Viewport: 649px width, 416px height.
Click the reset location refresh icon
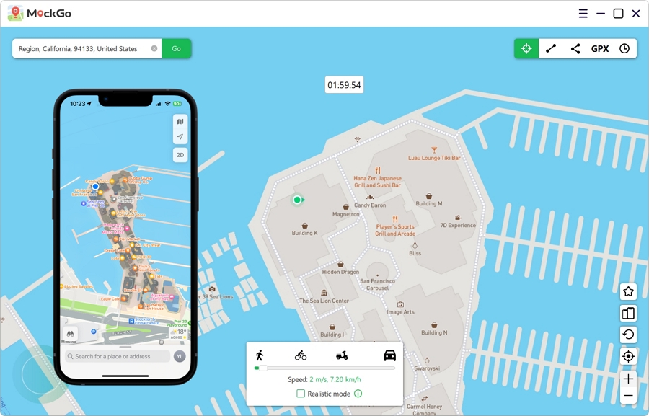[x=628, y=334]
